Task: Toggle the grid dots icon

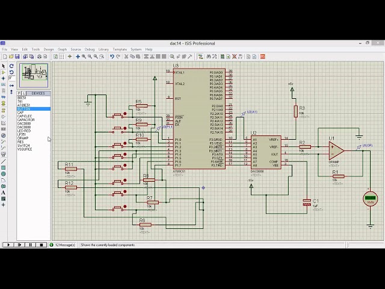Action: [x=62, y=57]
